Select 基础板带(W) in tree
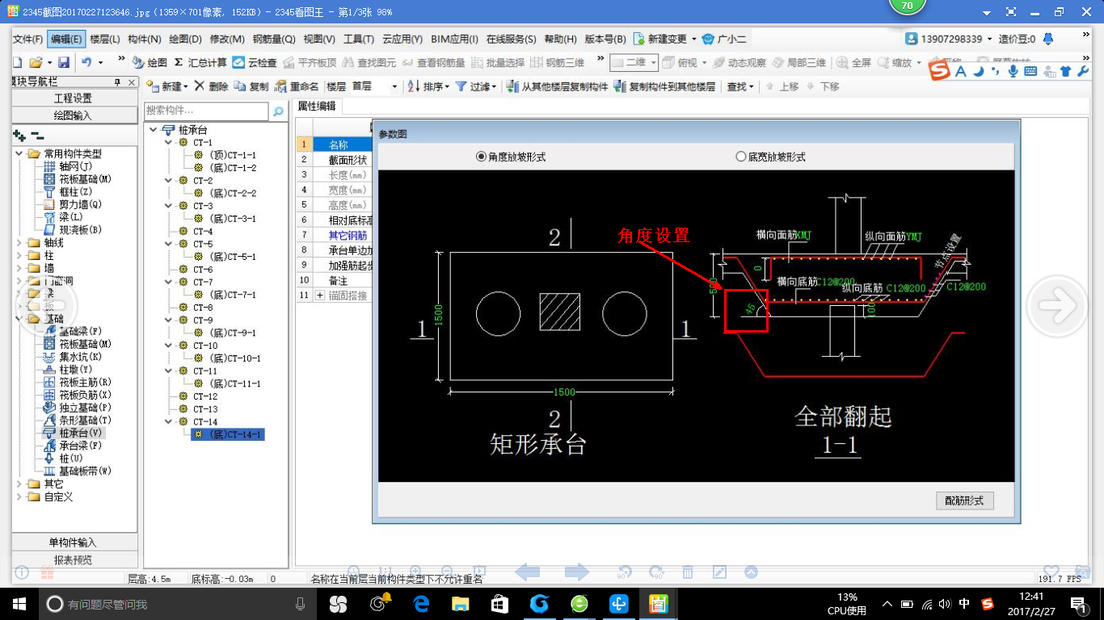 tap(77, 471)
